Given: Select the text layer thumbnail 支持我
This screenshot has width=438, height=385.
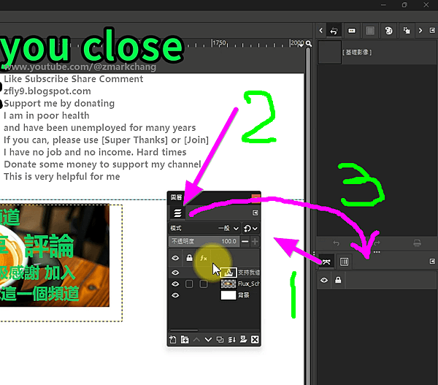Looking at the screenshot, I should [228, 272].
